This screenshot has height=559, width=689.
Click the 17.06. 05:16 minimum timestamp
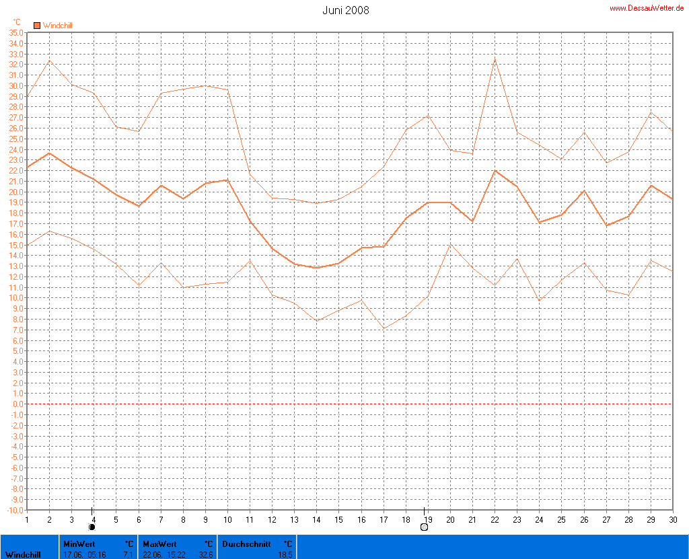84,554
